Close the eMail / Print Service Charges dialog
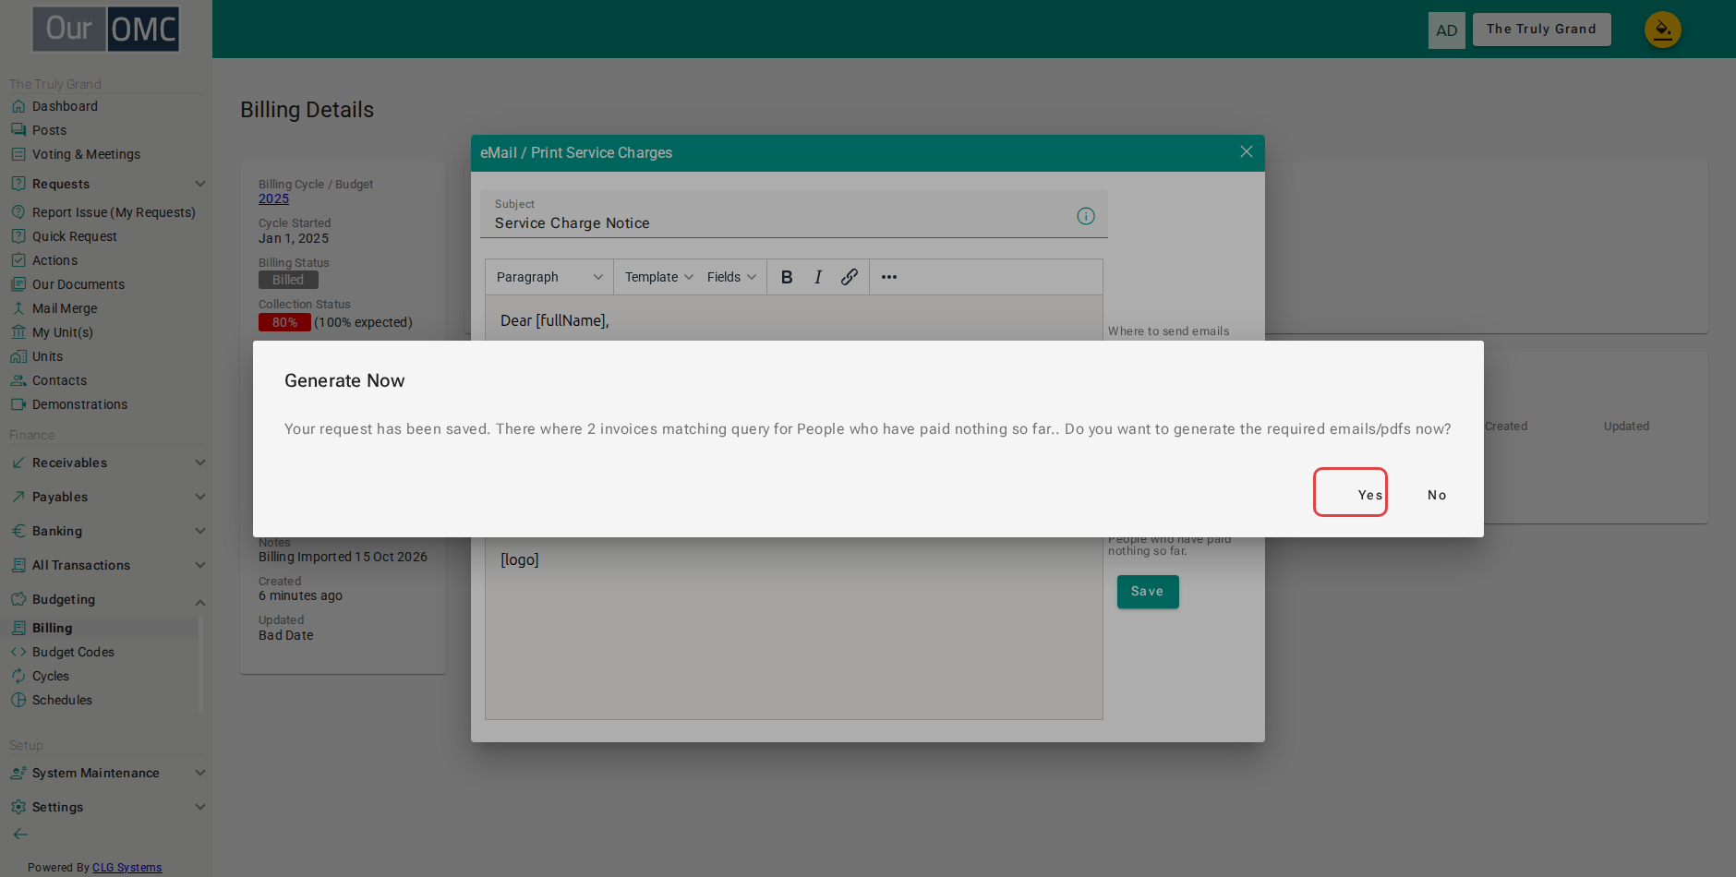 1246,152
